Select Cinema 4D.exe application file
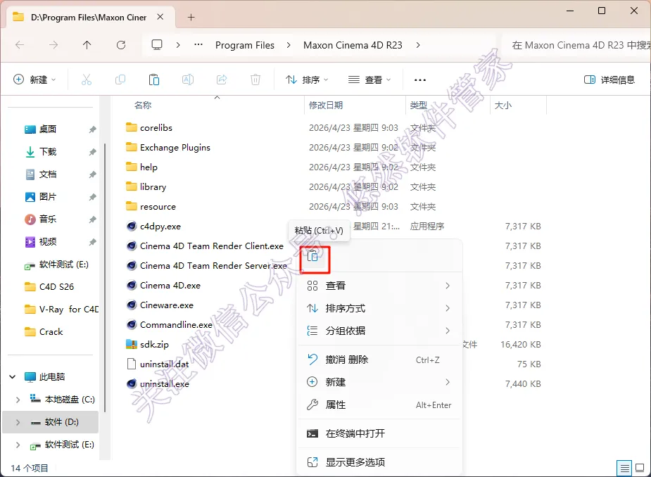 point(170,286)
